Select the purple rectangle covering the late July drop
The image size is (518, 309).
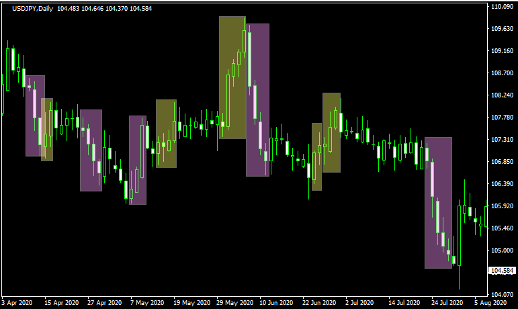(x=438, y=203)
